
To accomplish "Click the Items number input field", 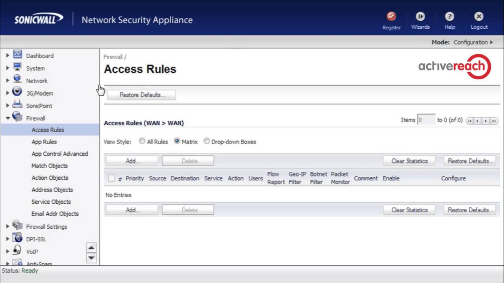I will tap(426, 120).
